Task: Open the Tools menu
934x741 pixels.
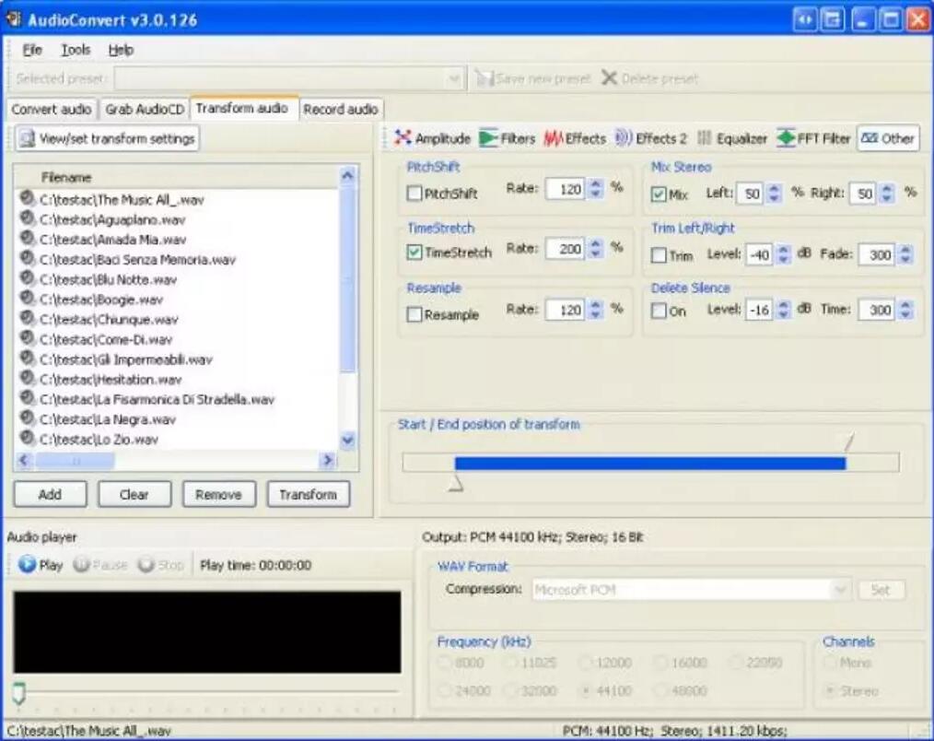Action: pyautogui.click(x=76, y=50)
